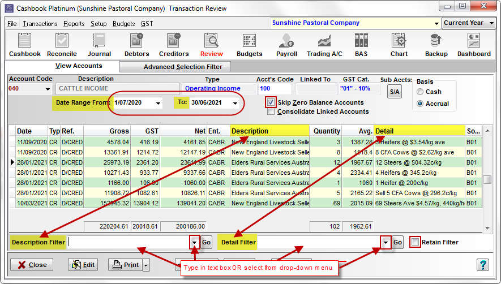Viewport: 501px width, 284px height.
Task: Enable Consolidate Linked Accounts checkbox
Action: click(271, 111)
